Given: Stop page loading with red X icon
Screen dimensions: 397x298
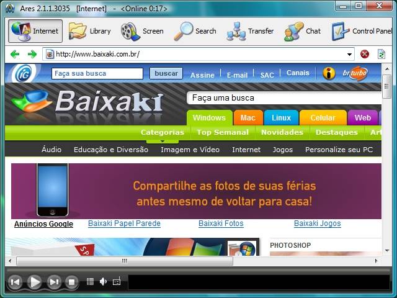Looking at the screenshot, I should click(x=365, y=54).
